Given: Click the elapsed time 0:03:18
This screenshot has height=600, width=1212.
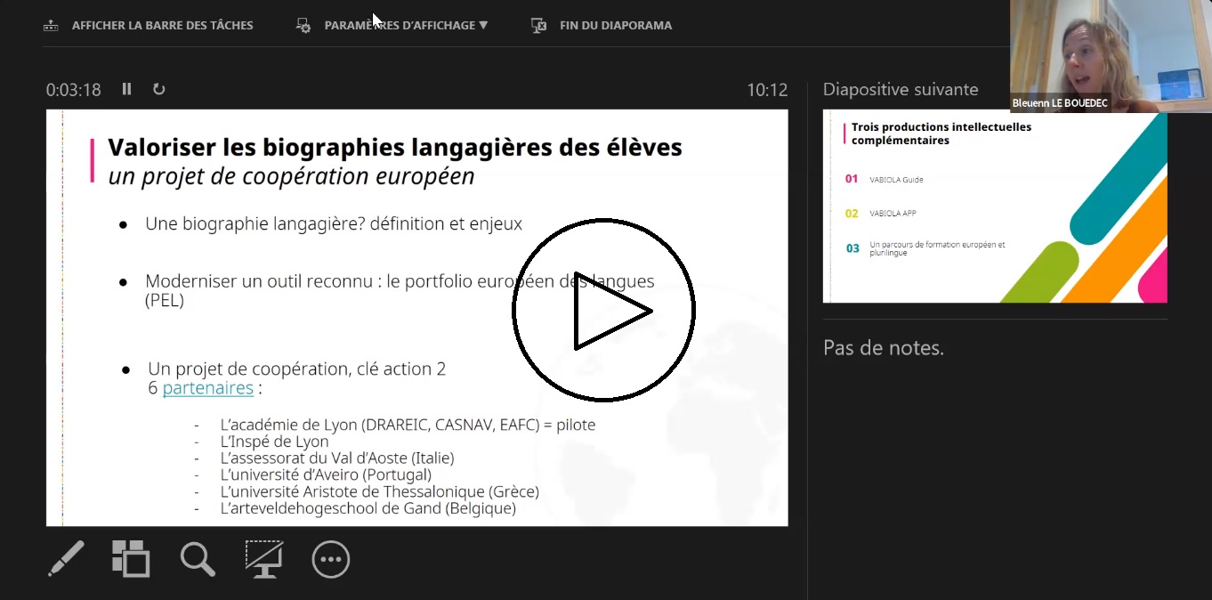Looking at the screenshot, I should click(74, 90).
